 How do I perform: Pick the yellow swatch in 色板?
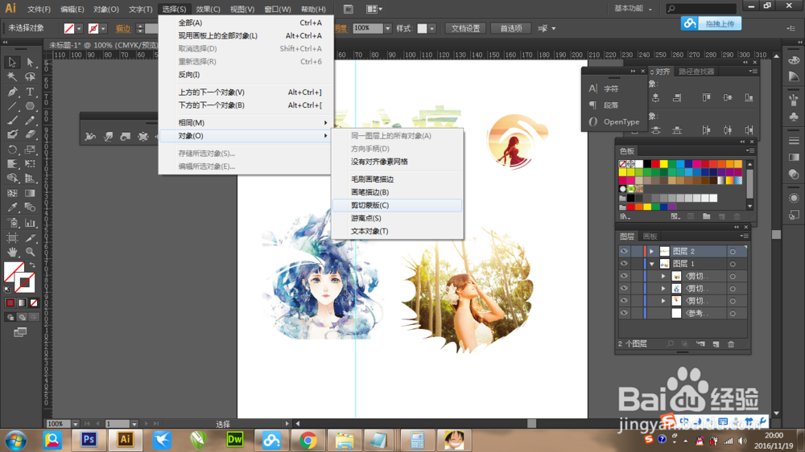pyautogui.click(x=664, y=164)
